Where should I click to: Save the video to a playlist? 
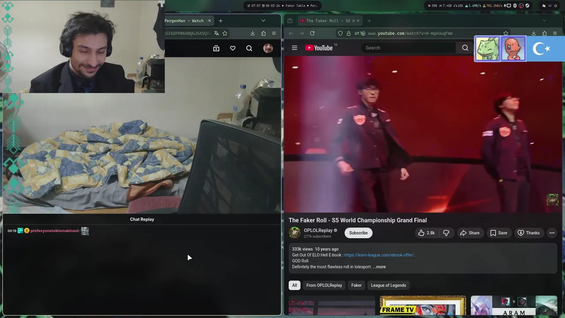(x=499, y=233)
